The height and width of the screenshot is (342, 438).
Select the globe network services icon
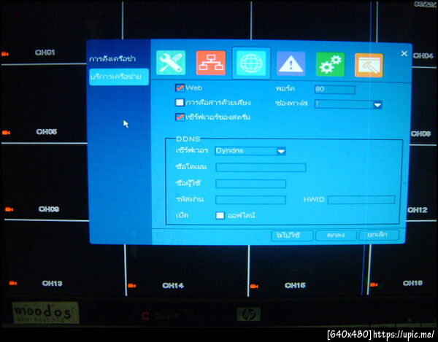click(x=251, y=63)
